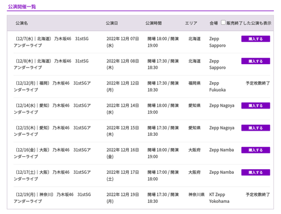Select the (12/17(土)|大阪) performance title
The image size is (281, 214).
(x=52, y=176)
